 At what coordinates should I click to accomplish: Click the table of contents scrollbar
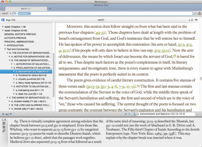tap(54, 75)
